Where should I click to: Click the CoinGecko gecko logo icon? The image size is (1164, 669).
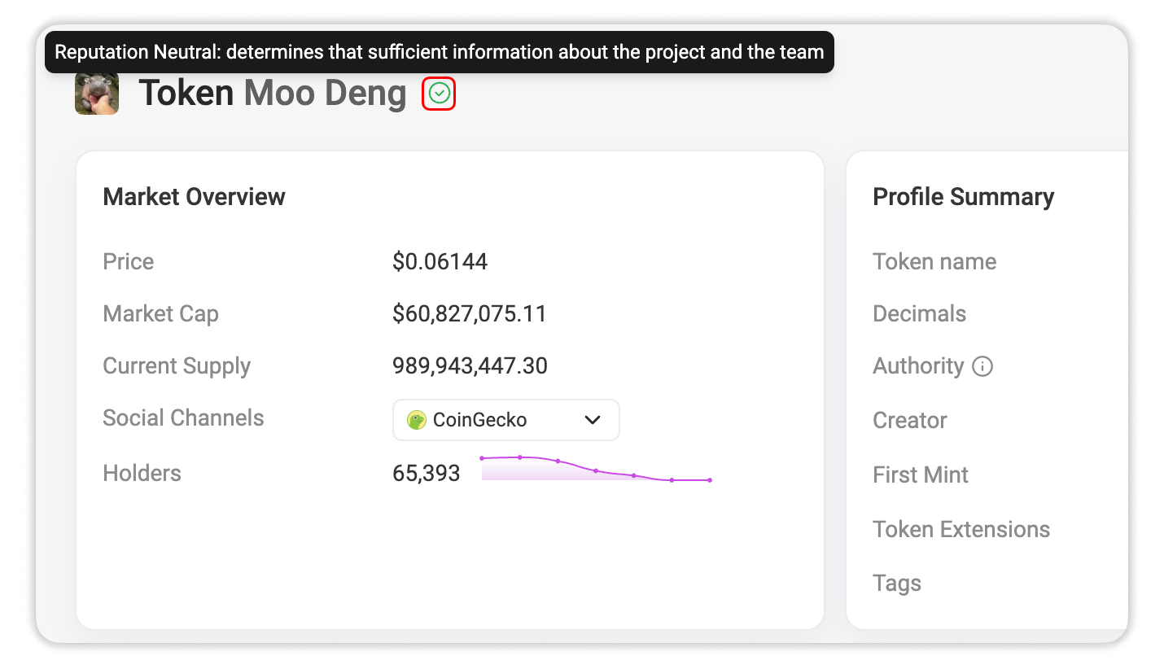click(x=417, y=420)
